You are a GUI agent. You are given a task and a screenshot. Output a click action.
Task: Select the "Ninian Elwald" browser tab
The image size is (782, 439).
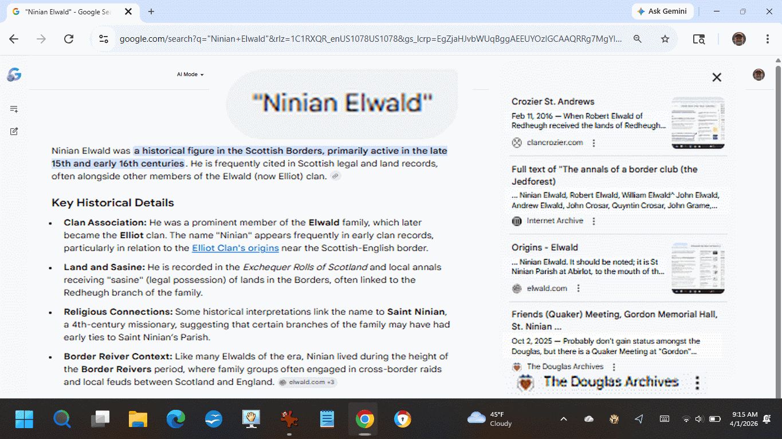pos(68,11)
